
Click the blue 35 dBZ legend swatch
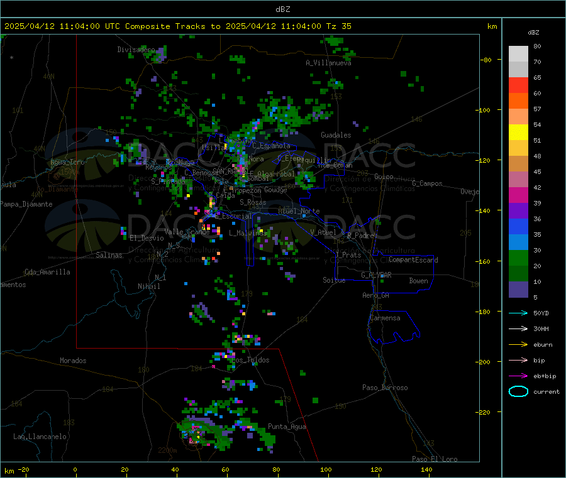coord(518,226)
